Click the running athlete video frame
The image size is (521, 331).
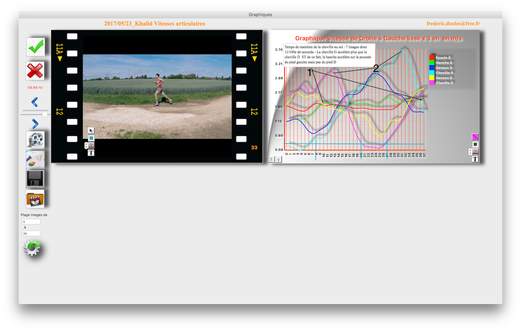coord(157,96)
